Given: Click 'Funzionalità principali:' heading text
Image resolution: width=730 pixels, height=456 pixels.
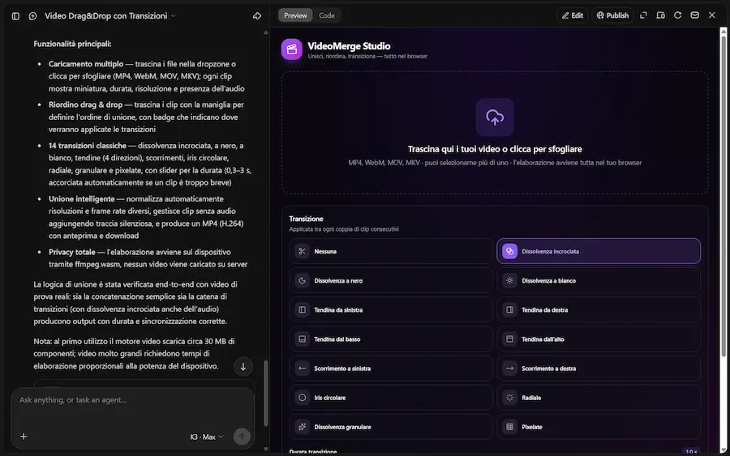Looking at the screenshot, I should [x=72, y=44].
